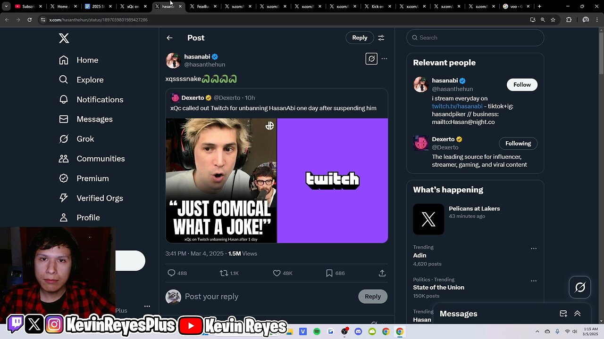This screenshot has height=339, width=604.
Task: Open Profile in the sidebar
Action: (x=79, y=218)
